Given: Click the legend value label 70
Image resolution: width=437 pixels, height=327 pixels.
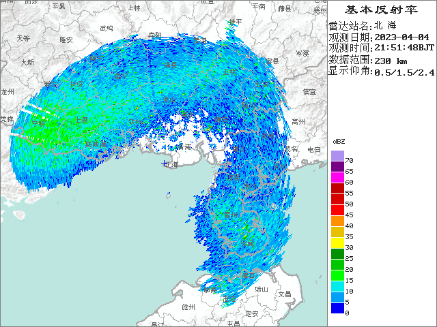Looking at the screenshot, I should pos(349,161).
